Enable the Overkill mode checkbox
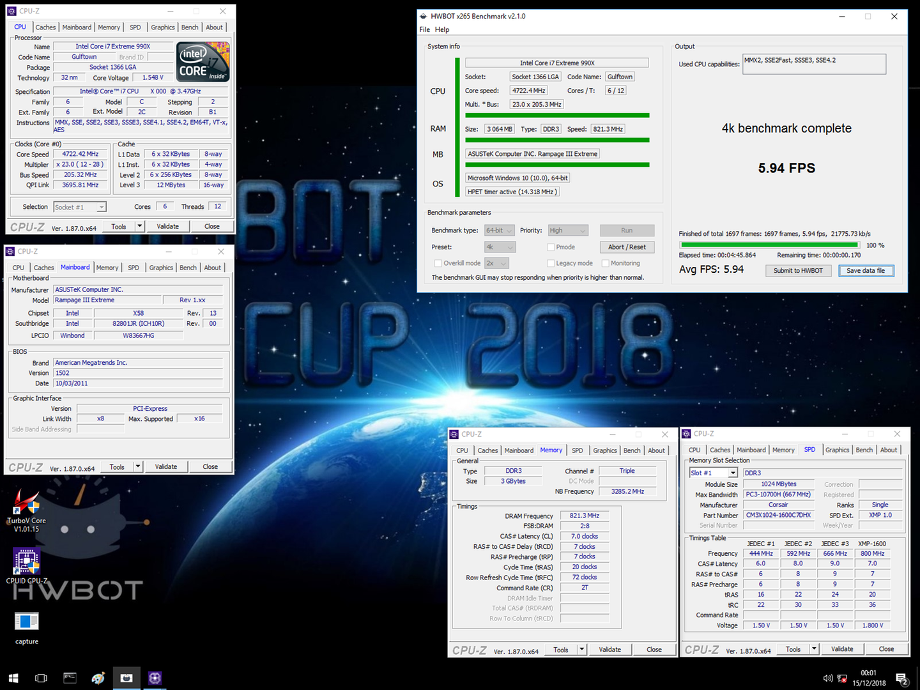The height and width of the screenshot is (690, 920). (438, 263)
